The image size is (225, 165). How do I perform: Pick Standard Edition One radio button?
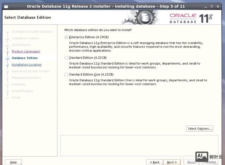[x=66, y=75]
